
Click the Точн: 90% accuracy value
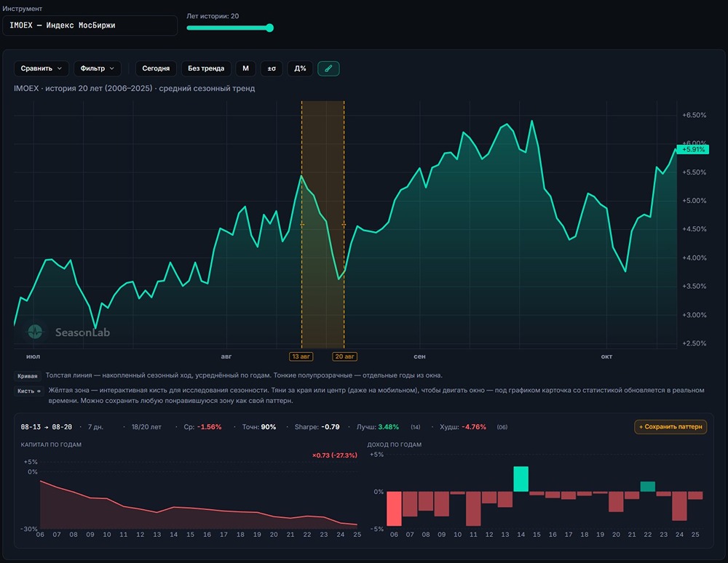[x=259, y=427]
